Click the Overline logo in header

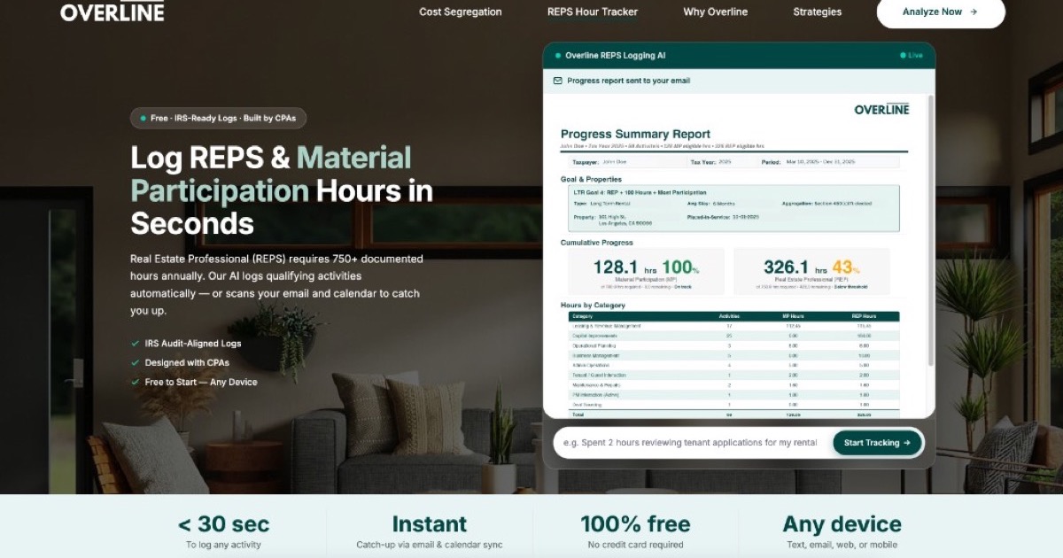(x=113, y=12)
